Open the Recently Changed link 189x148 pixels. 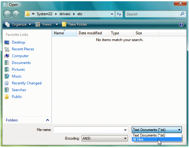tap(27, 83)
